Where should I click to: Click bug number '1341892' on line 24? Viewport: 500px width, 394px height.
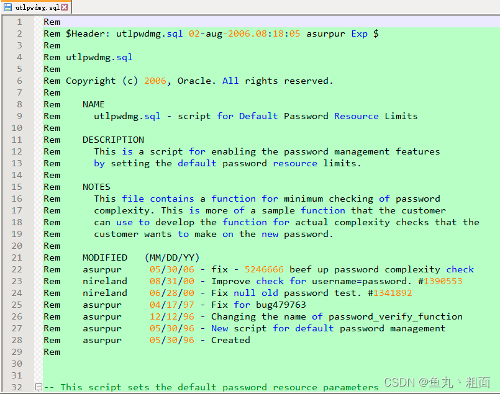click(393, 293)
